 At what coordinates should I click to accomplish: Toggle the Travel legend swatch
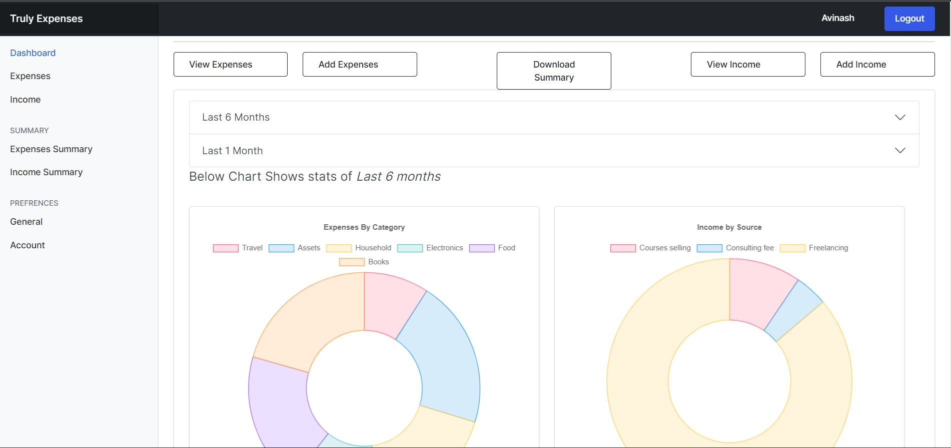pos(226,248)
